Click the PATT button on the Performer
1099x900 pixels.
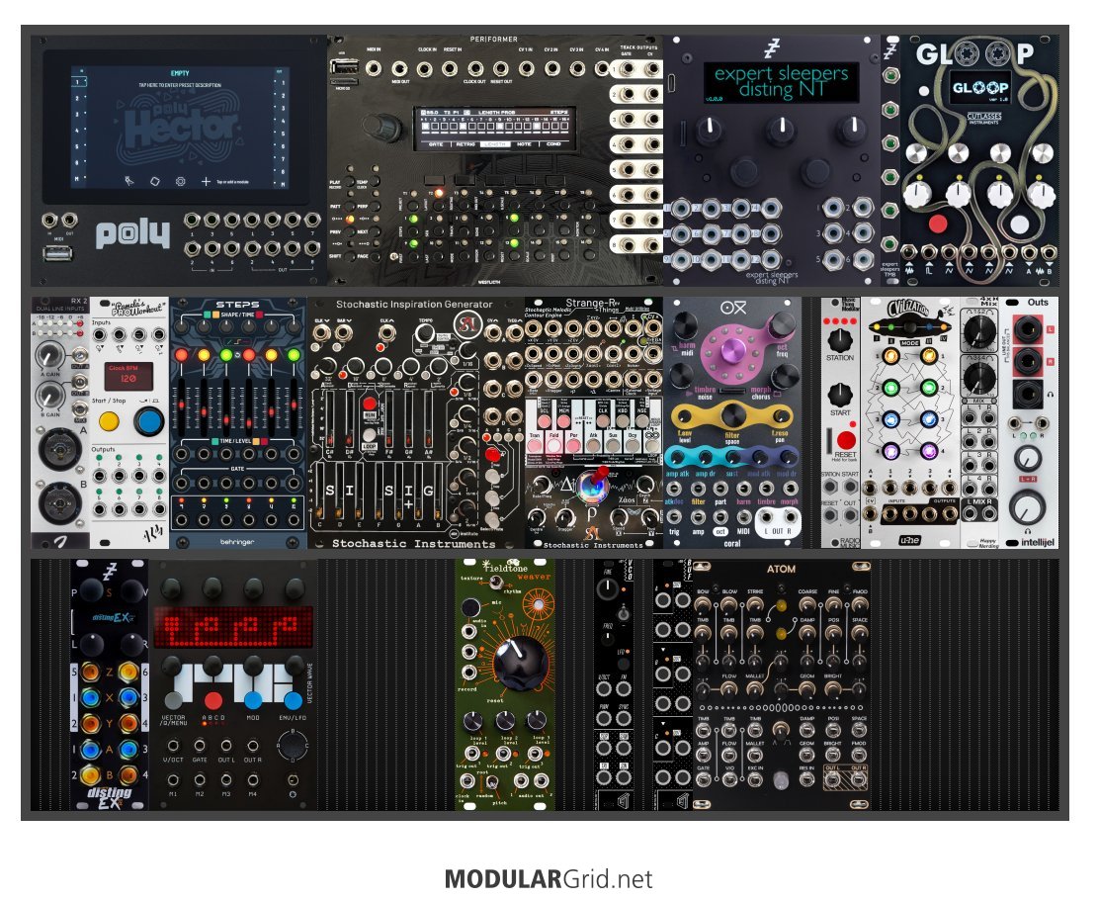(x=348, y=208)
